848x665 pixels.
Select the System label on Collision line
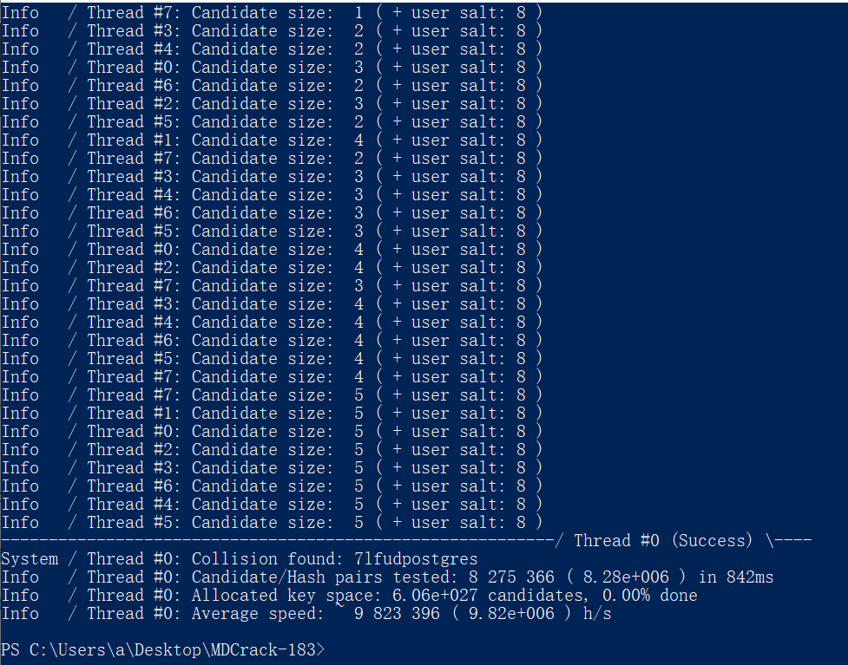pos(30,558)
